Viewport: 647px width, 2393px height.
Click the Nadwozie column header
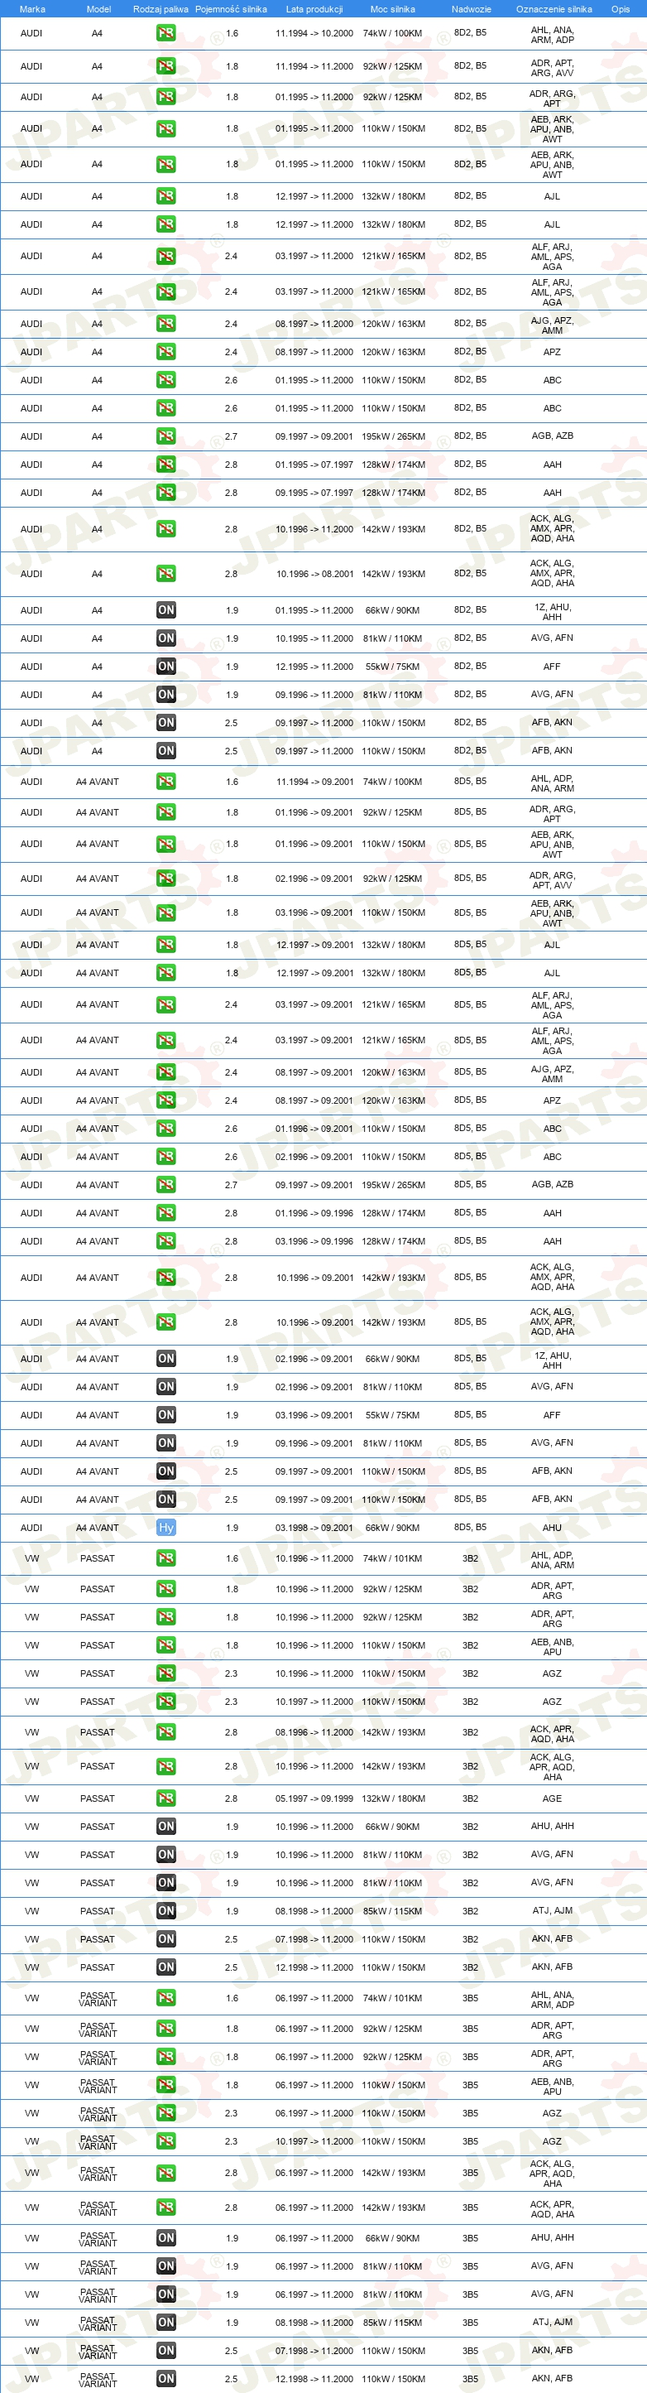(x=472, y=9)
